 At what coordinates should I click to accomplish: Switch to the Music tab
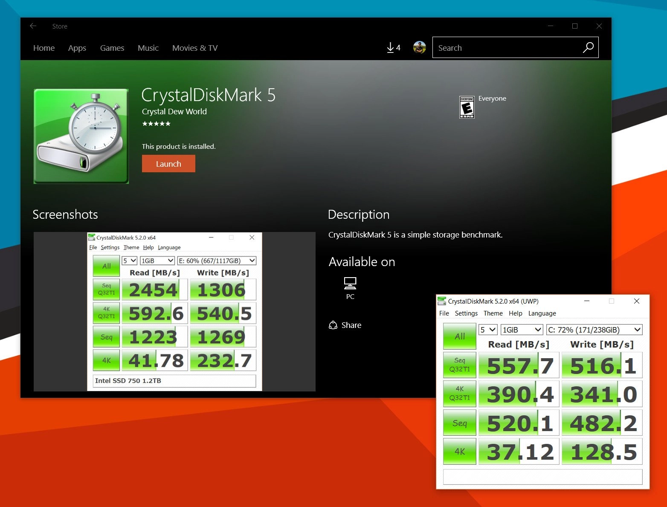(148, 48)
